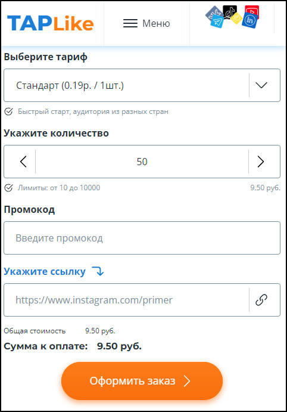Open the hamburger Меню

point(146,23)
